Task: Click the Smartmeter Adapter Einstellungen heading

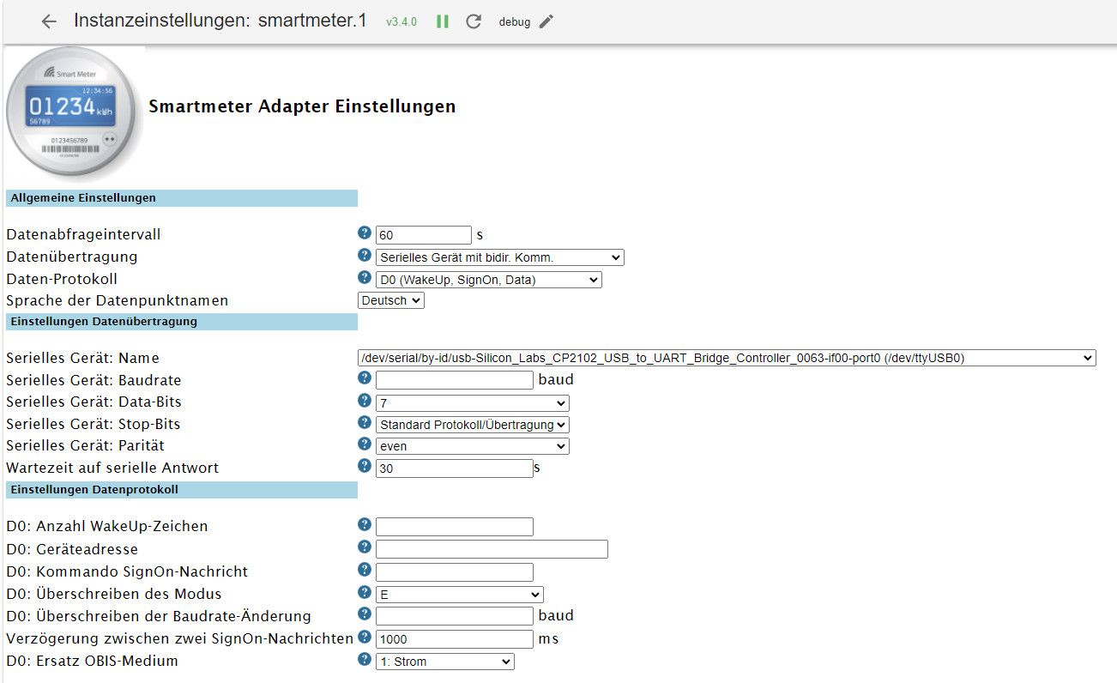Action: coord(302,107)
